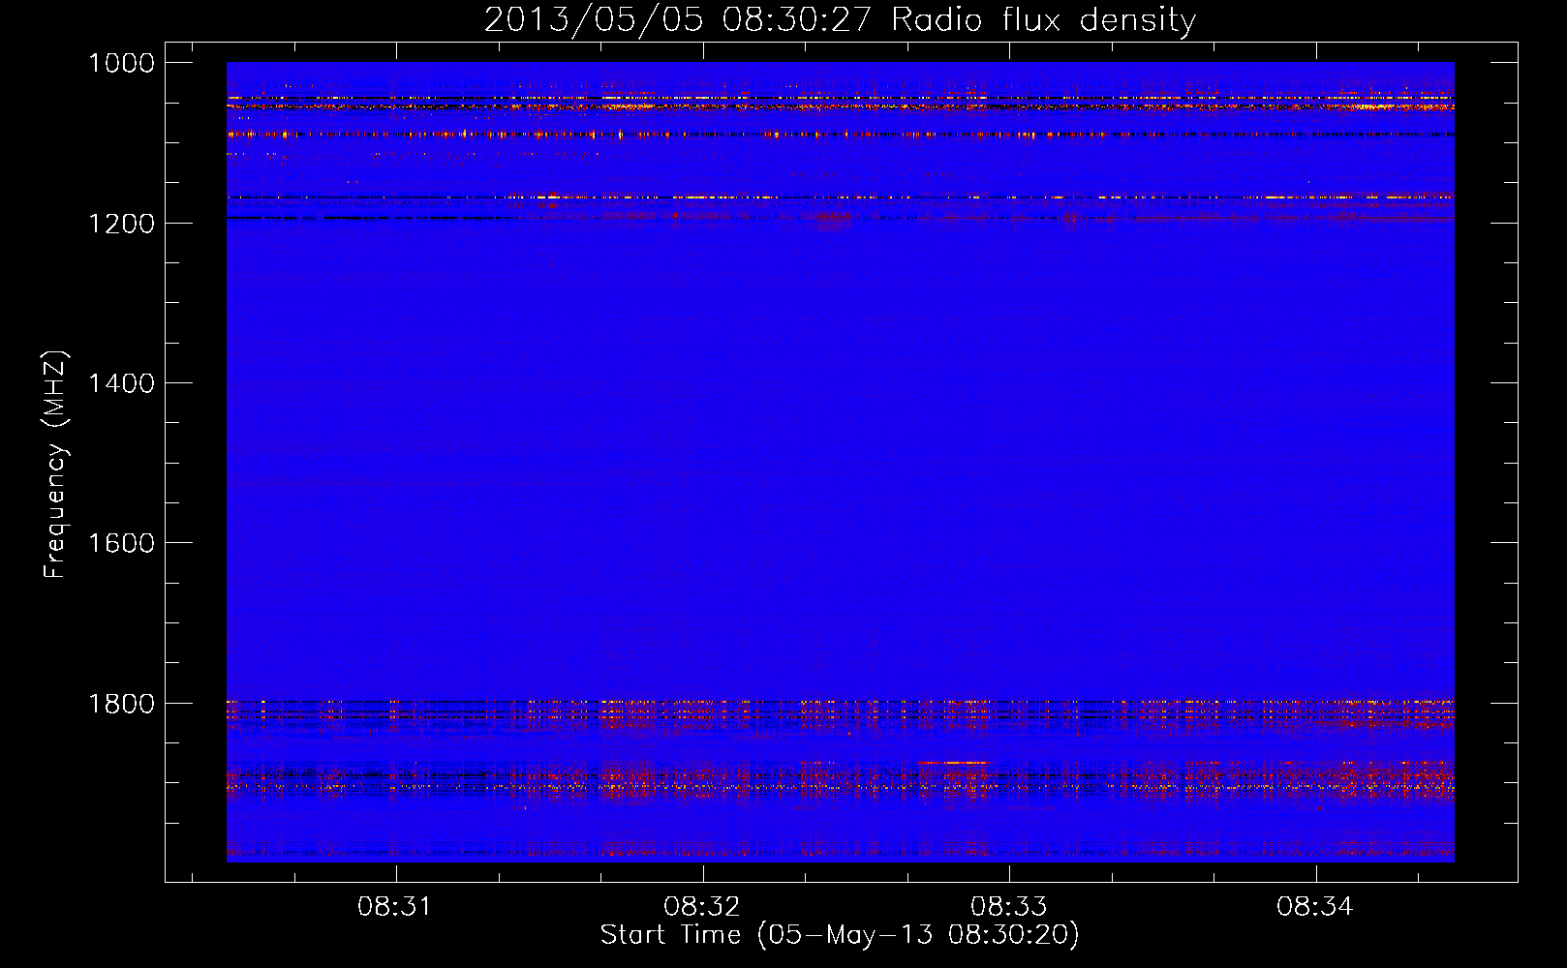The width and height of the screenshot is (1567, 968).
Task: Click the plot title '2013/05/05 08:30:27 Radio flux density'
Action: [x=840, y=19]
